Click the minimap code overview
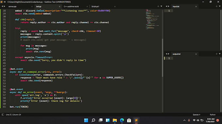The image size is (222, 124). (153, 19)
